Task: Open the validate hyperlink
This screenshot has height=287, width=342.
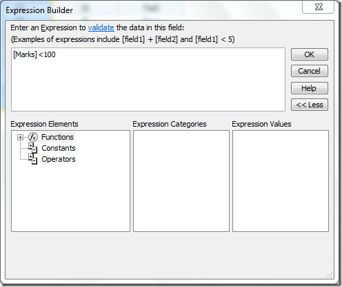Action: [101, 28]
